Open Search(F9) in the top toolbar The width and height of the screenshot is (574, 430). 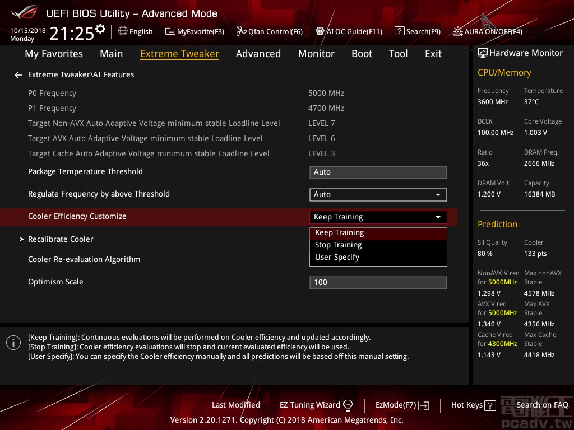pos(418,31)
